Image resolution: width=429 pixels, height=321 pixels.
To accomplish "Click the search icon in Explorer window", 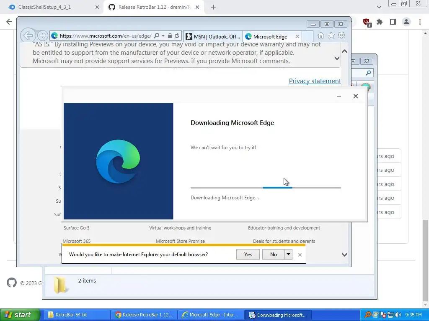I will [x=368, y=73].
